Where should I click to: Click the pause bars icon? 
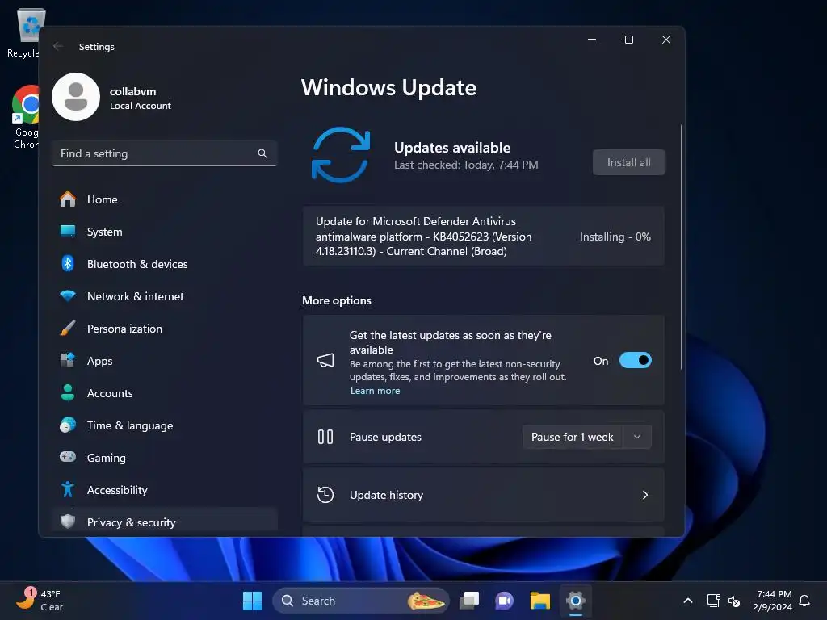coord(325,437)
